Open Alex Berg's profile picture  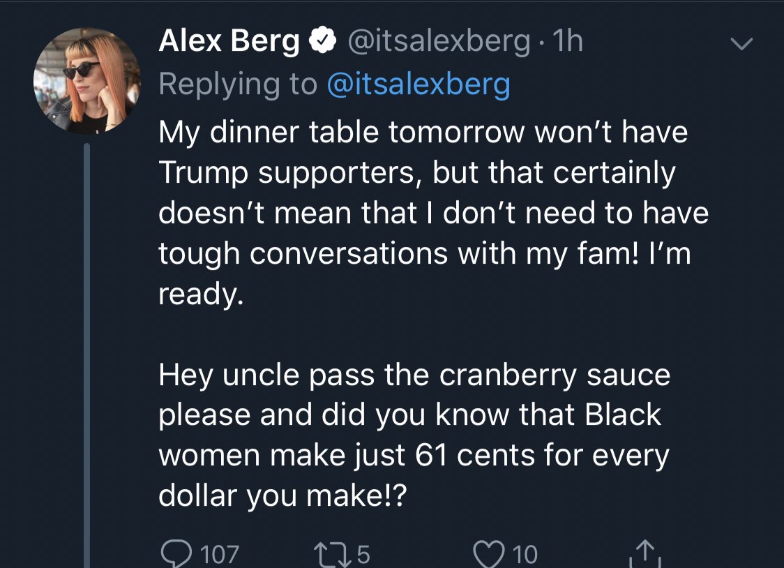[x=86, y=81]
